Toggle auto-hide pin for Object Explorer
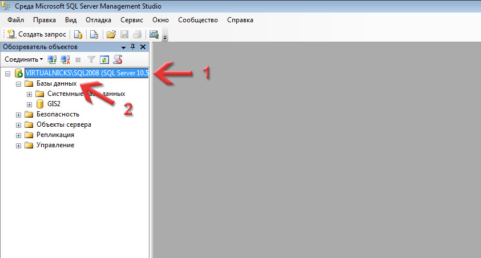The image size is (481, 258). [132, 47]
